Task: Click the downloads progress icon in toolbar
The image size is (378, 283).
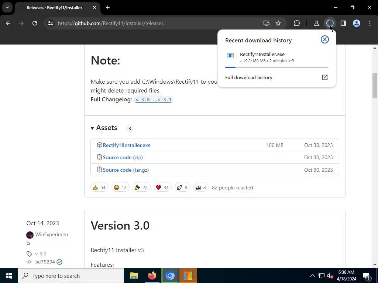Action: pos(330,23)
